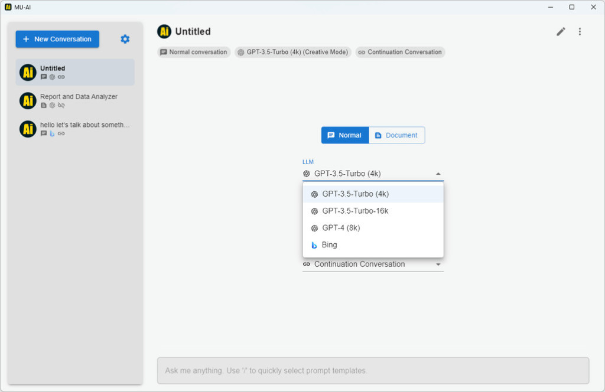
Task: Switch to Normal conversation mode
Action: pos(345,135)
